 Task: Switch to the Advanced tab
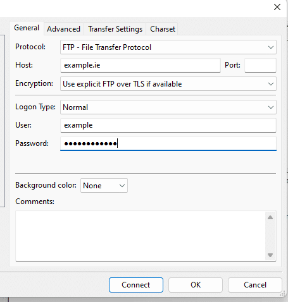(x=63, y=29)
